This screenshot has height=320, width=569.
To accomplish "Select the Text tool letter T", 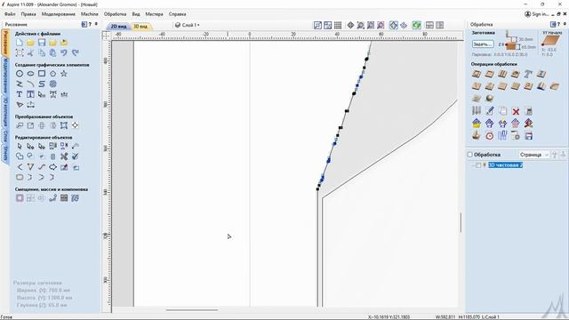I will click(x=20, y=94).
